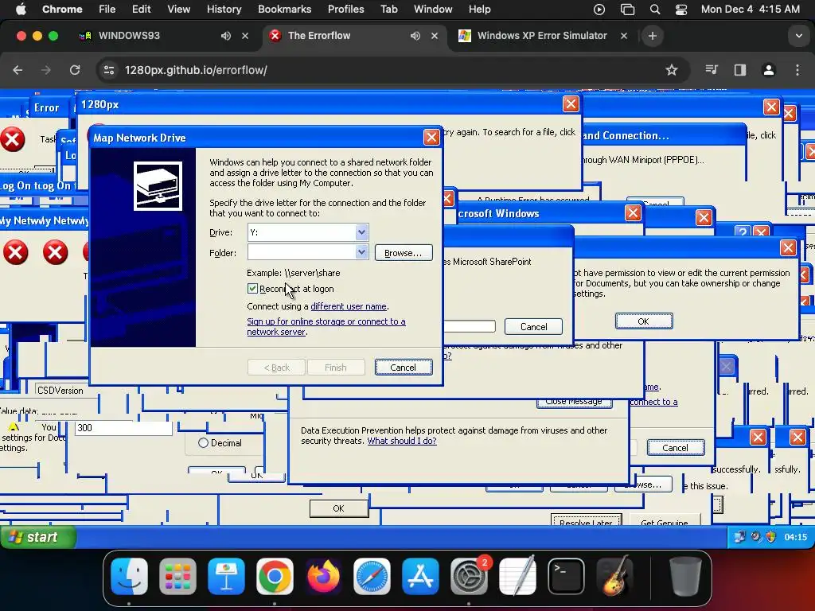The width and height of the screenshot is (815, 611).
Task: Open media controls in Chrome toolbar
Action: (711, 70)
